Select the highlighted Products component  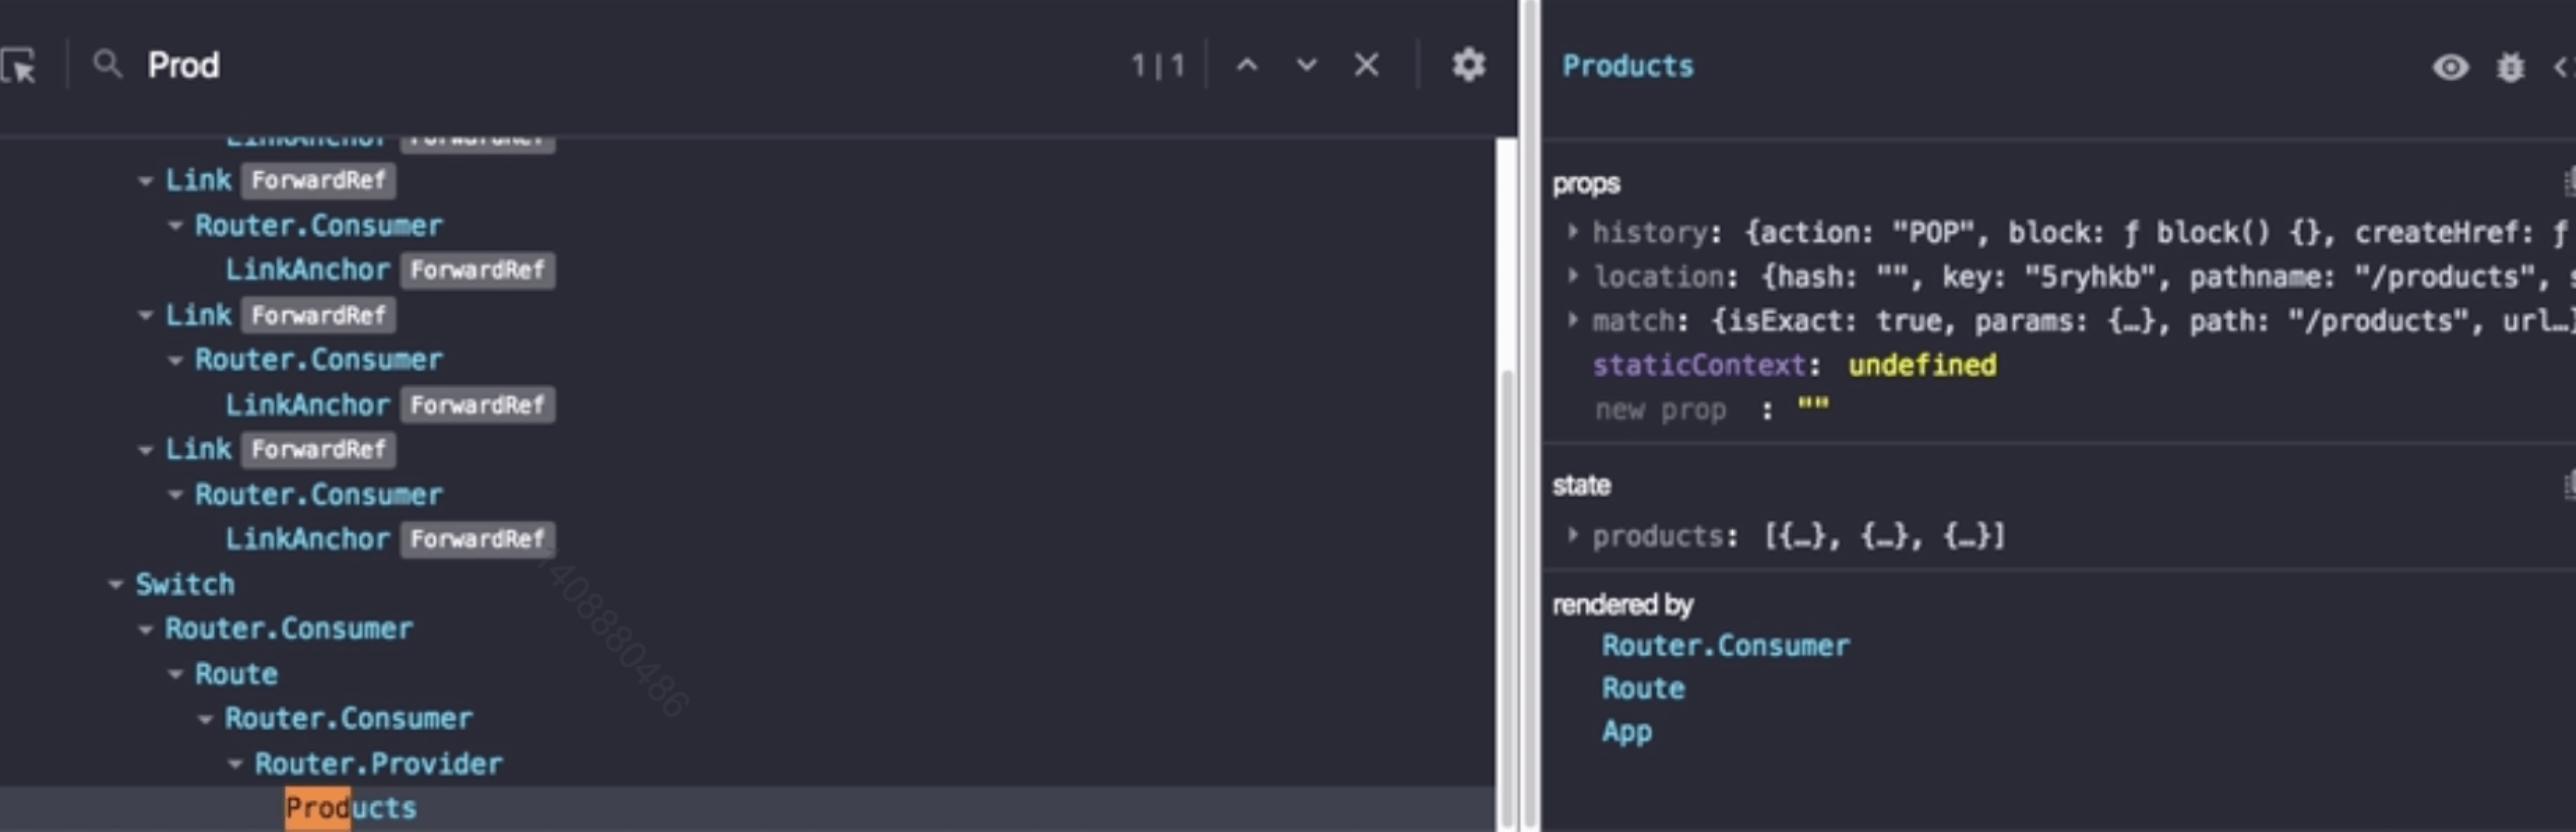pyautogui.click(x=350, y=808)
